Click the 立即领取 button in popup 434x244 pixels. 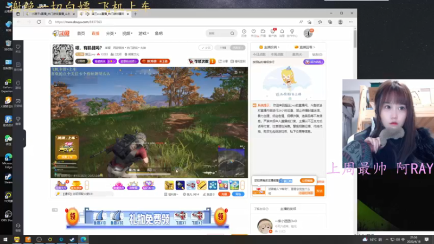307,181
